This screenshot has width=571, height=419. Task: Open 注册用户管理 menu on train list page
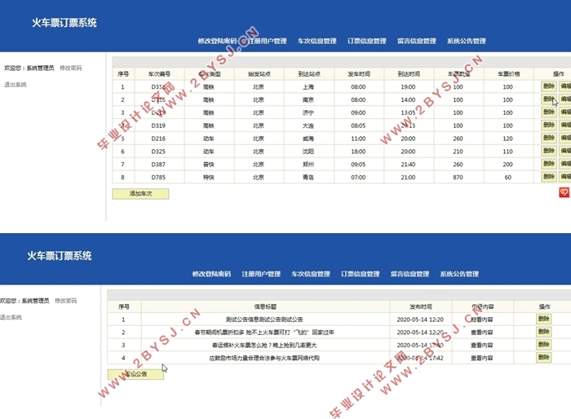[268, 41]
